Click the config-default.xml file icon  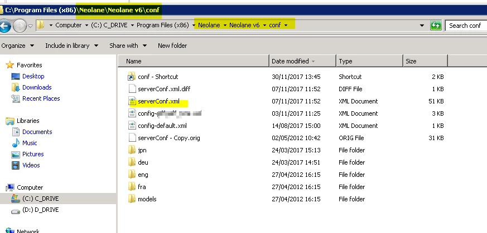click(132, 126)
